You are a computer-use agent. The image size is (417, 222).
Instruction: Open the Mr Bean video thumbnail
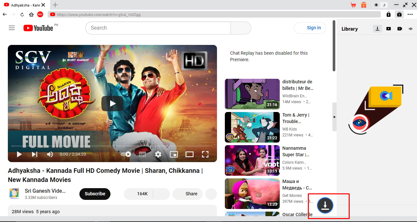(252, 94)
